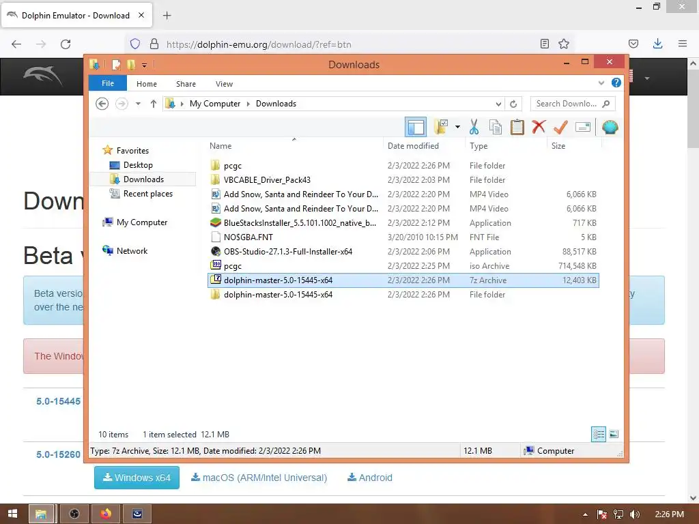The image size is (699, 524).
Task: Open the Share ribbon tab
Action: 186,84
